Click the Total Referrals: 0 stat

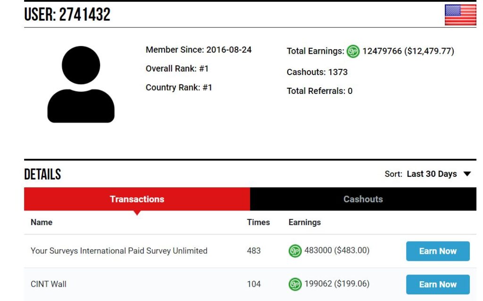(x=319, y=91)
